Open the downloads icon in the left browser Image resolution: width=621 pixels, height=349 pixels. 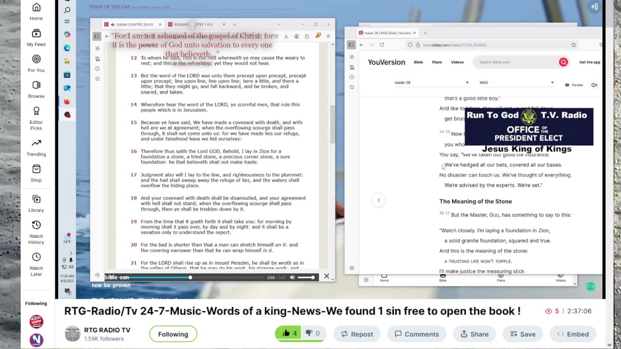pos(286,36)
